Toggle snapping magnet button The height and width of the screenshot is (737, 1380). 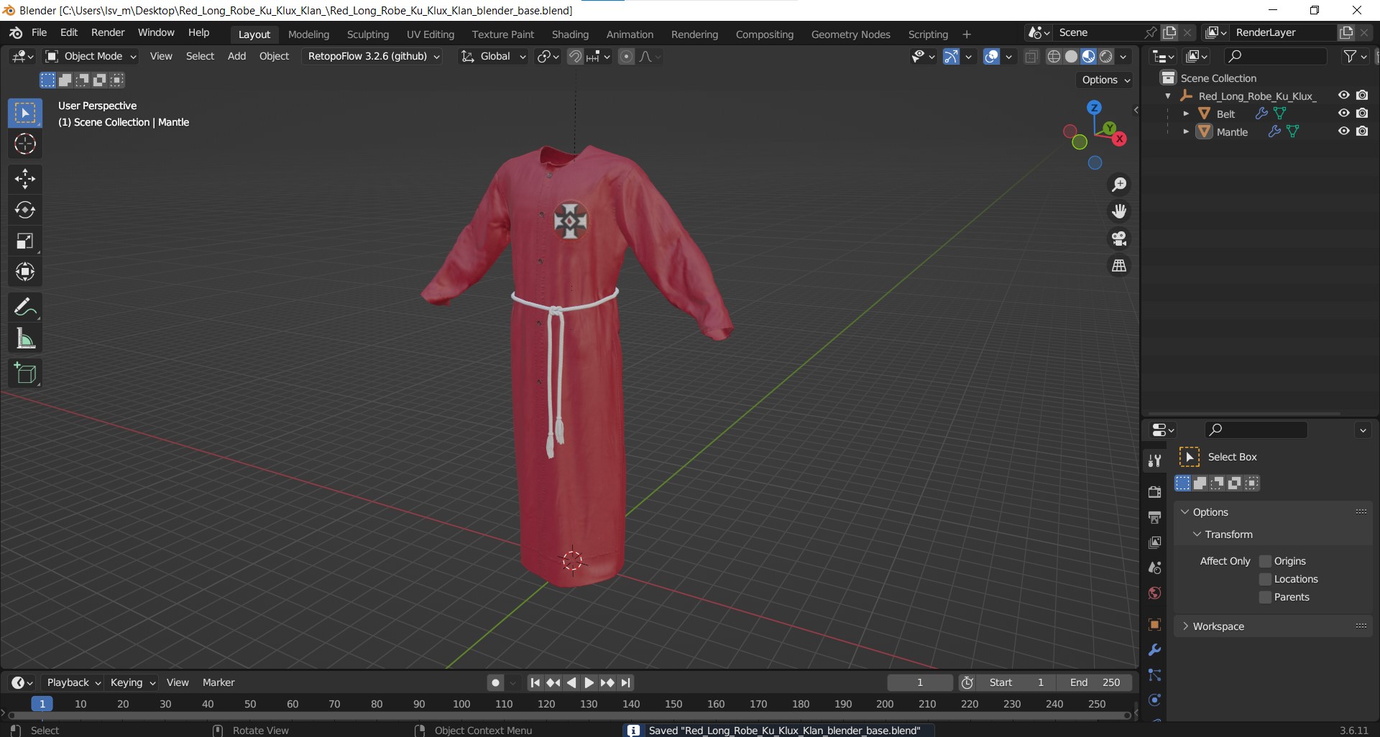click(x=575, y=57)
